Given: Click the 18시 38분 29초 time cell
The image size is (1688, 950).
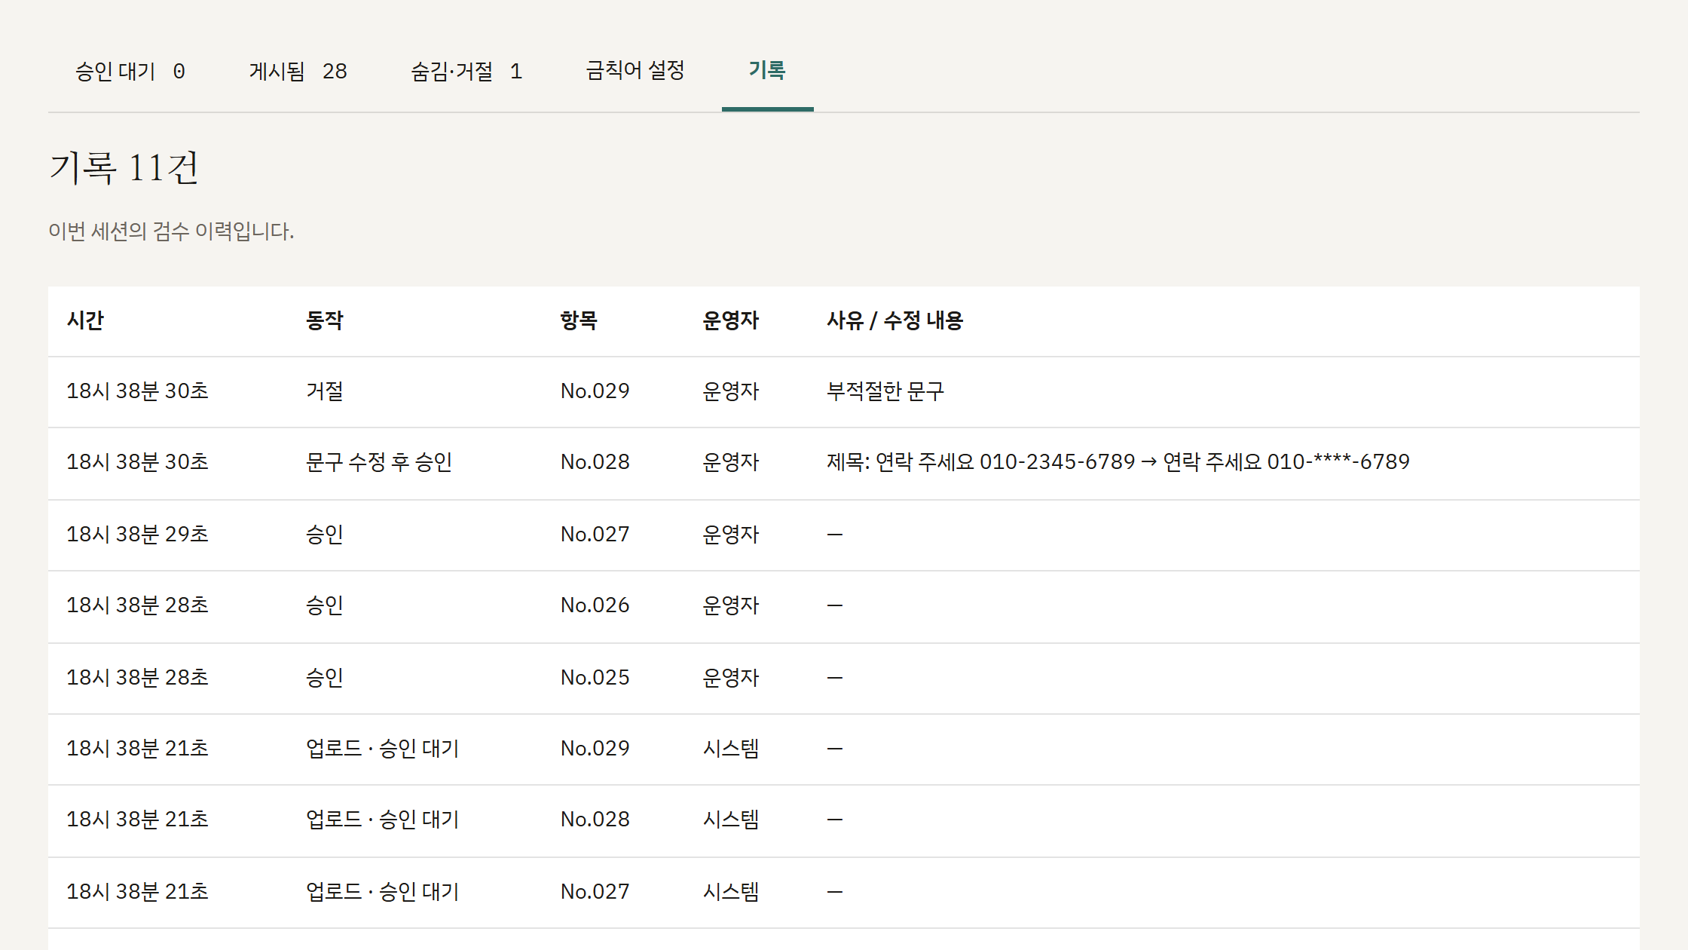Looking at the screenshot, I should (x=137, y=535).
